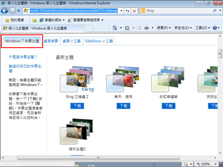Switch to the 桌面背景 tab
Image resolution: width=223 pixels, height=167 pixels.
(x=51, y=41)
